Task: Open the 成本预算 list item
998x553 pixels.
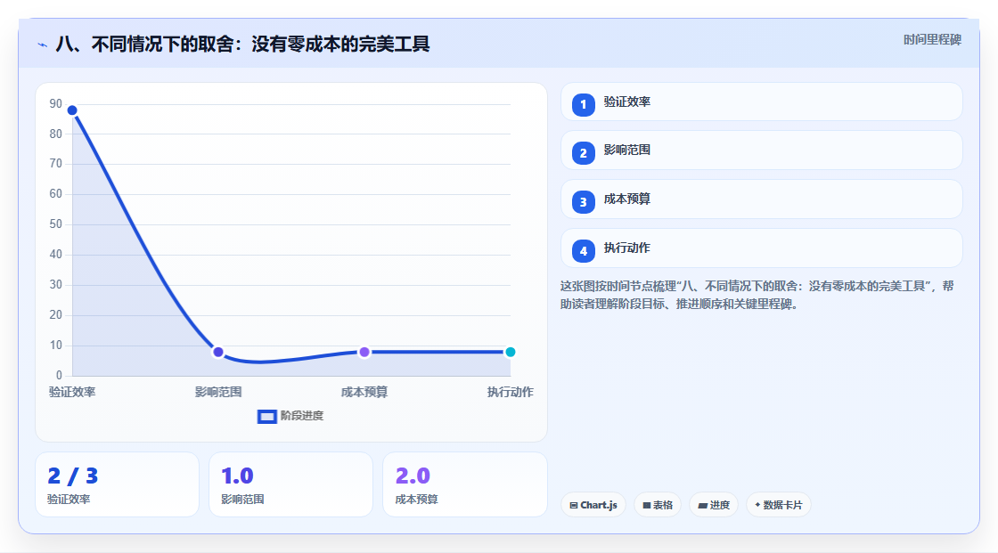Action: [761, 199]
